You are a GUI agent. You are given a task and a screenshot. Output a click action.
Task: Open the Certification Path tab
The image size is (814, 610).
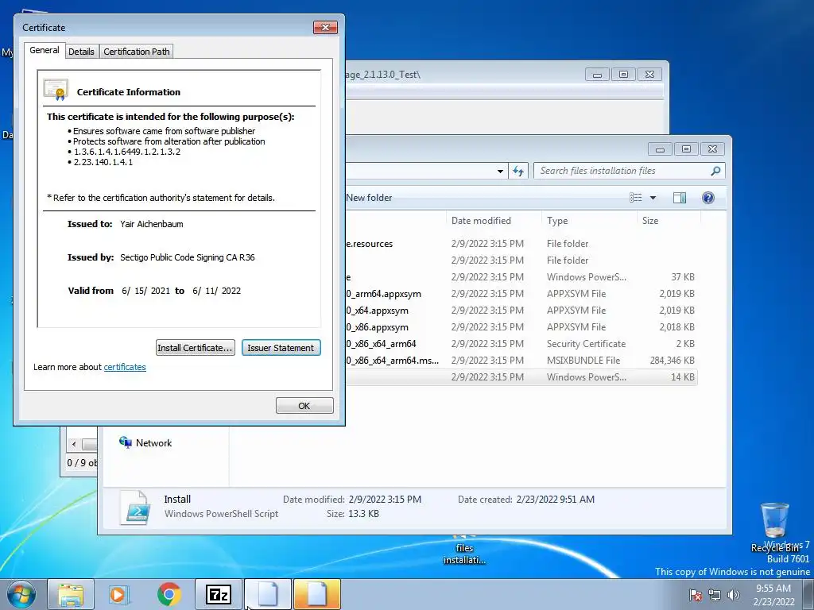tap(137, 52)
